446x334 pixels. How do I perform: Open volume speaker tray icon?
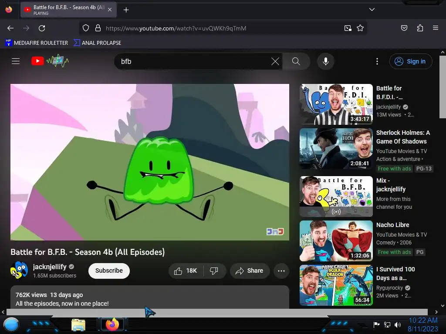click(397, 324)
